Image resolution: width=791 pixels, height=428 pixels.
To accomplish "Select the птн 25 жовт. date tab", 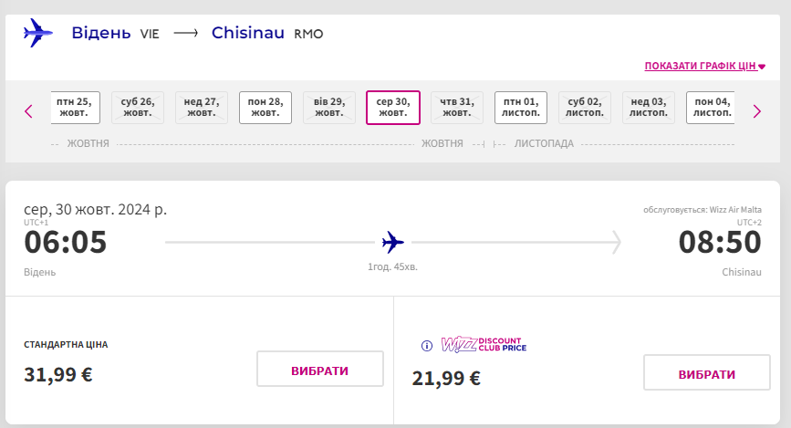I will coord(74,108).
